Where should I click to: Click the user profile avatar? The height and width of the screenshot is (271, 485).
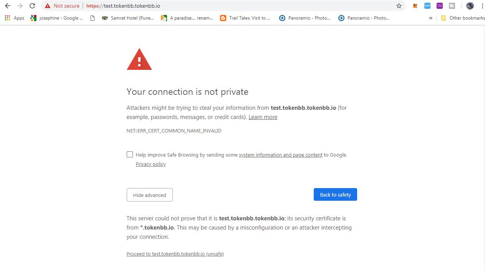[470, 6]
